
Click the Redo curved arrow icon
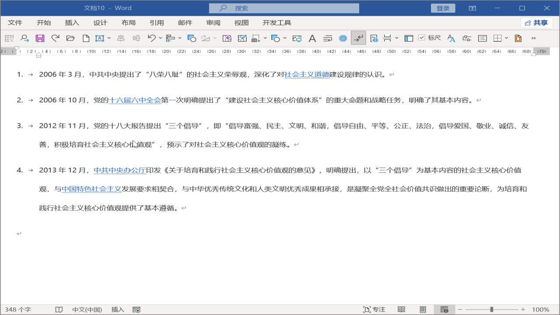[x=55, y=38]
